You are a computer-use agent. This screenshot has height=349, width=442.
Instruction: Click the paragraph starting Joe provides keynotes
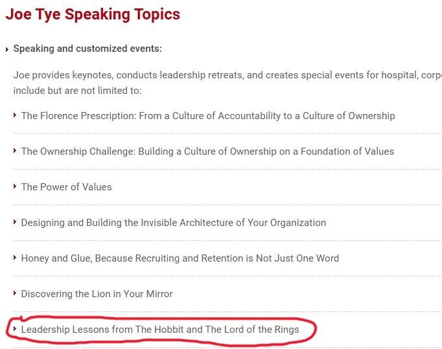coord(227,83)
